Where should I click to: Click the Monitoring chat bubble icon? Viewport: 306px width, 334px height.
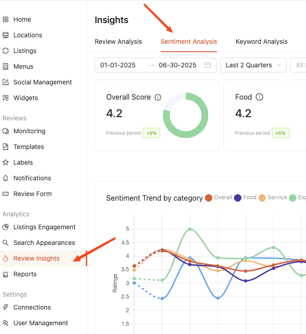(6, 131)
